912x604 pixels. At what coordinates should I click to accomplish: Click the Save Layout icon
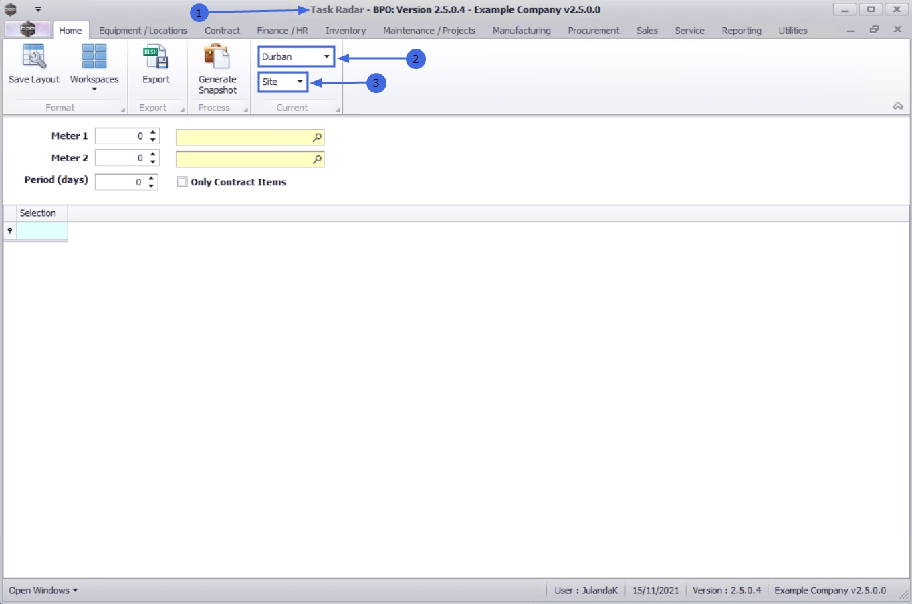pyautogui.click(x=34, y=57)
